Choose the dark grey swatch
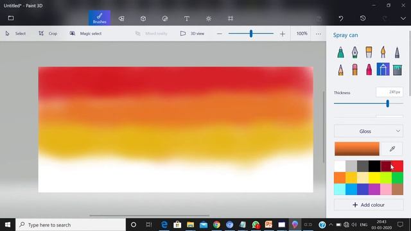The width and height of the screenshot is (411, 231). click(x=363, y=166)
